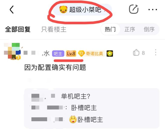Open the reply 单机吧主?
The width and height of the screenshot is (165, 129).
pyautogui.click(x=75, y=96)
